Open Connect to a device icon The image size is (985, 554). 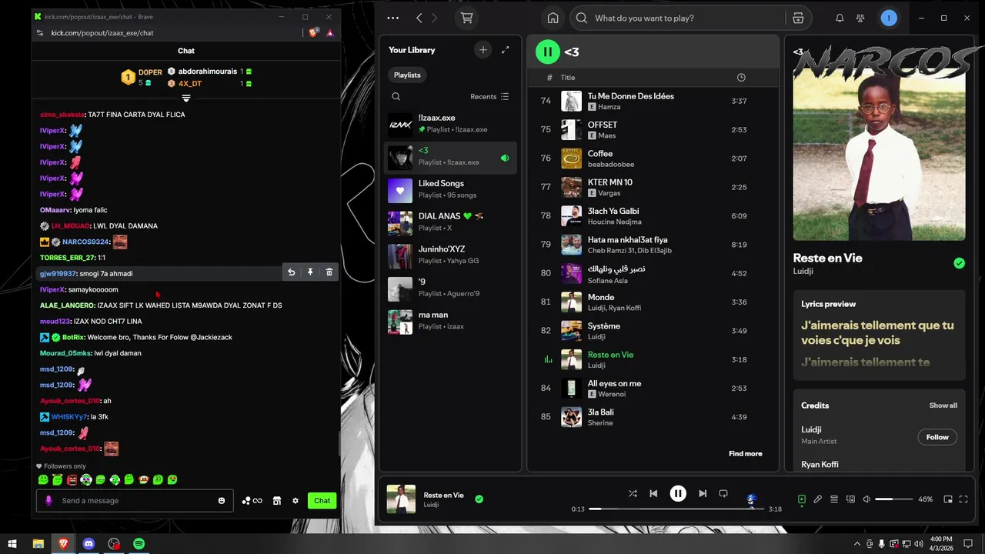[x=850, y=499]
